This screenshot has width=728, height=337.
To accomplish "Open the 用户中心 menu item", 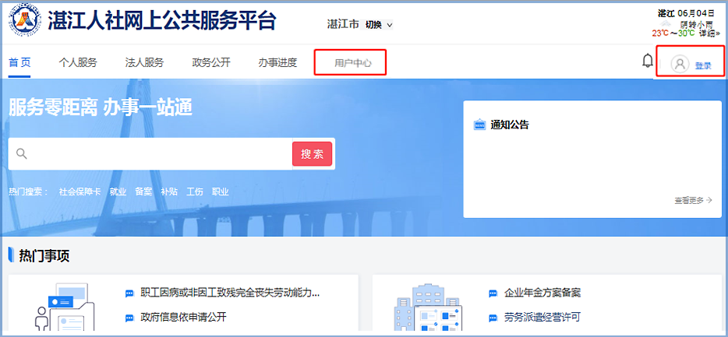I will click(352, 63).
